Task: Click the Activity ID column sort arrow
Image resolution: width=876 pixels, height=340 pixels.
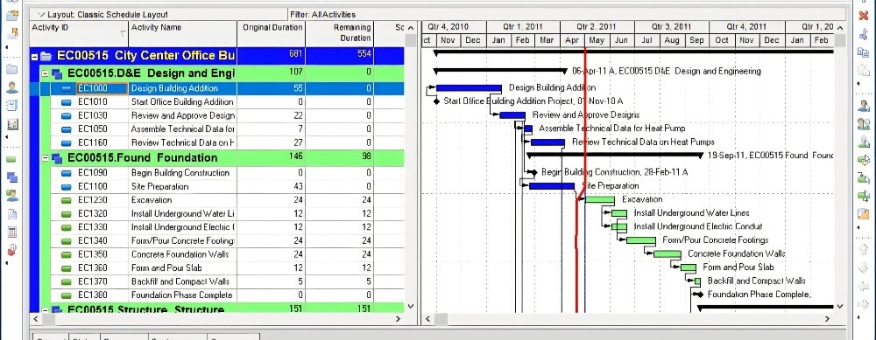Action: [123, 34]
